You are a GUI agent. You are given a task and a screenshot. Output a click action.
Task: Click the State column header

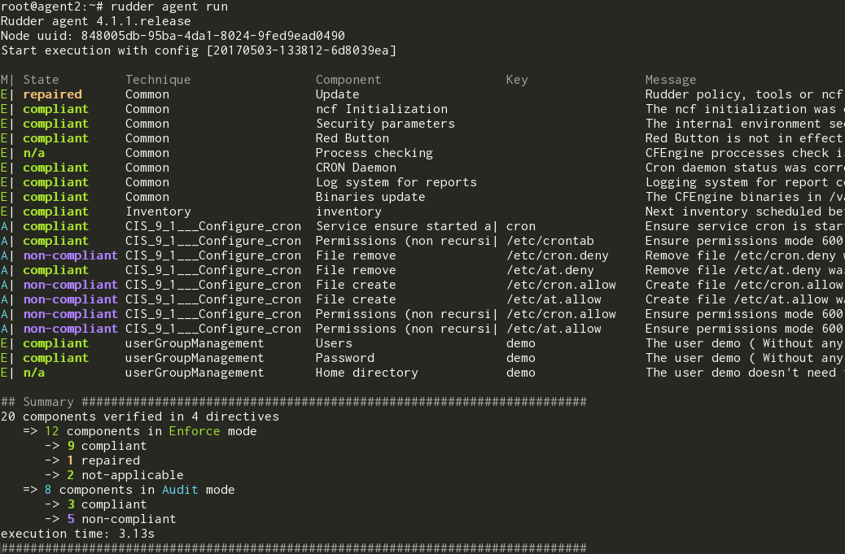pyautogui.click(x=41, y=80)
